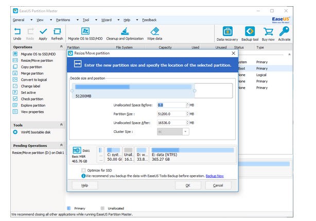The height and width of the screenshot is (221, 316).
Task: Click the Cancel button in the dialog
Action: [x=218, y=185]
